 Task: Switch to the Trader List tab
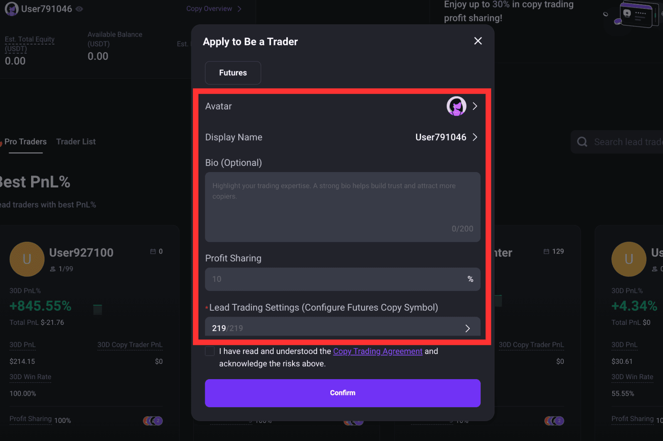pos(76,142)
